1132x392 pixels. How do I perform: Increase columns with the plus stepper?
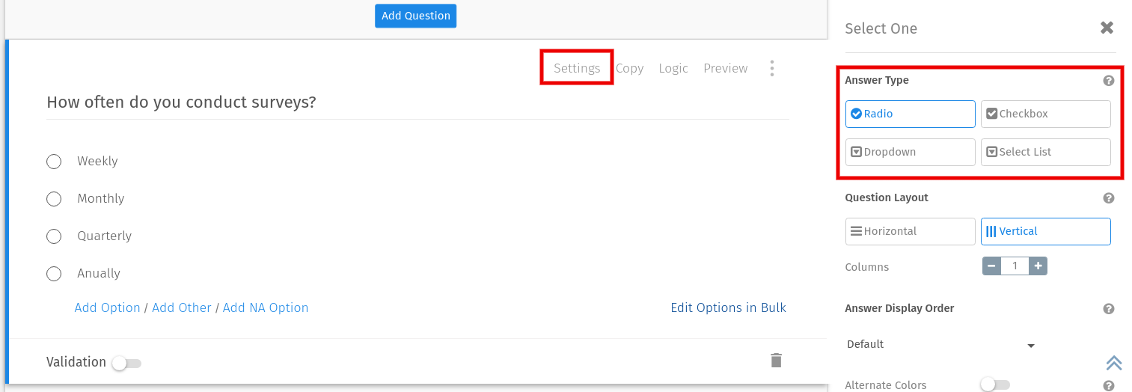1038,266
